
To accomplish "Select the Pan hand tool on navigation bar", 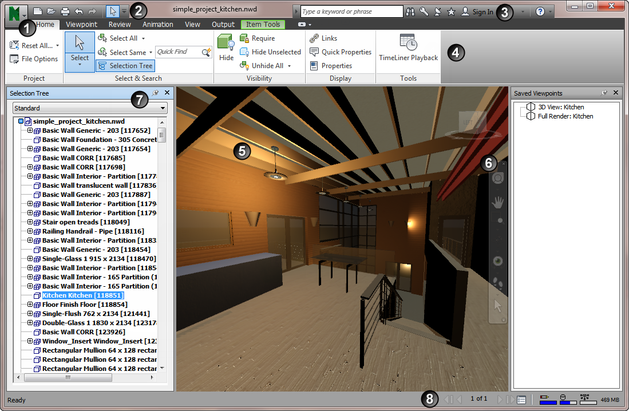I will point(498,202).
